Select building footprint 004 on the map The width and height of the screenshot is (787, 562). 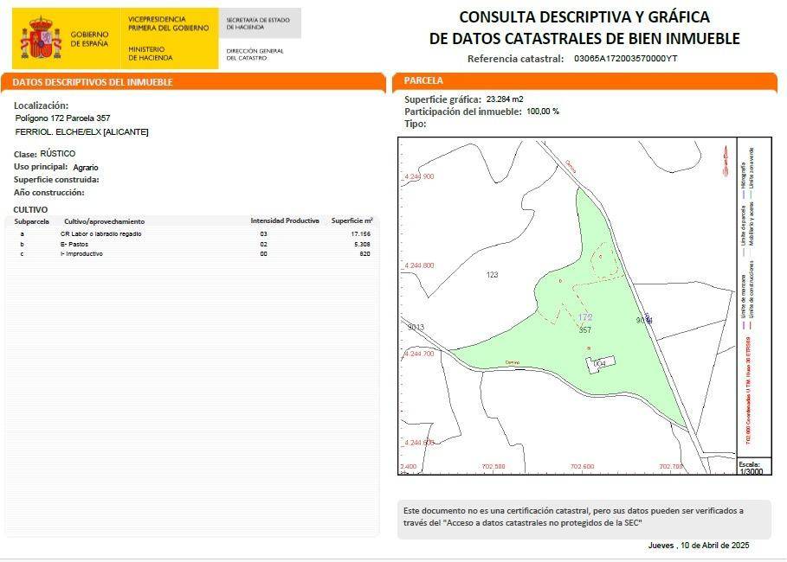point(601,363)
